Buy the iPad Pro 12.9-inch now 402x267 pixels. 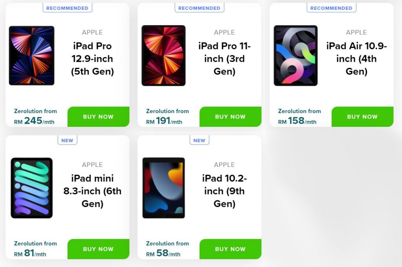click(x=98, y=117)
